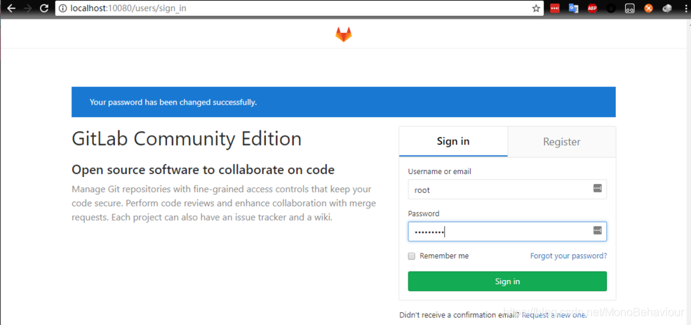Click the site info icon in the address bar

point(63,8)
